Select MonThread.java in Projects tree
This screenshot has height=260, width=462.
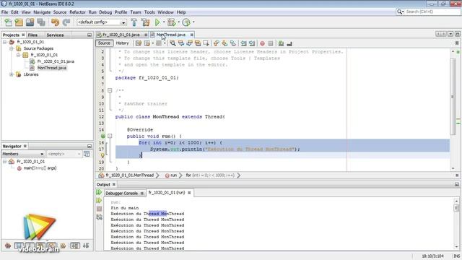pyautogui.click(x=51, y=68)
